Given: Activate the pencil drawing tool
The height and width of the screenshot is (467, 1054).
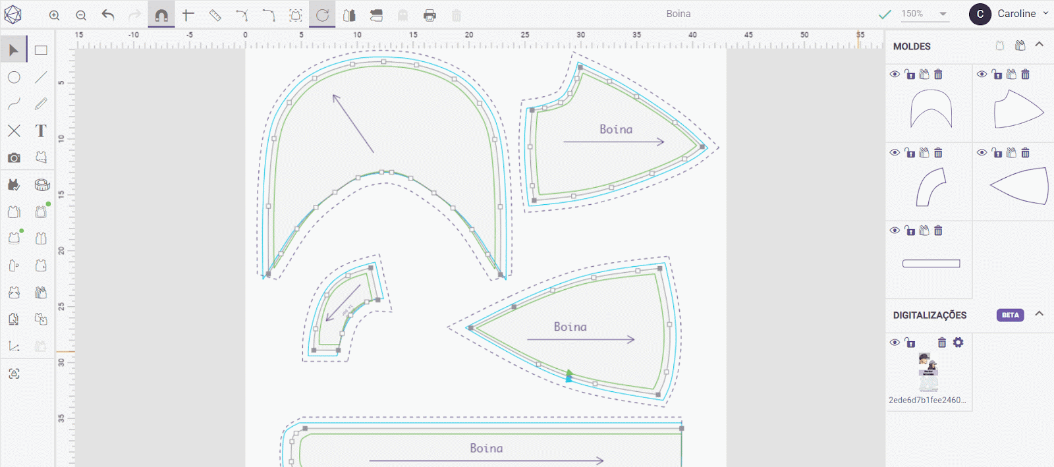Looking at the screenshot, I should click(x=41, y=104).
